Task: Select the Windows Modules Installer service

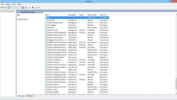Action: pyautogui.click(x=77, y=79)
